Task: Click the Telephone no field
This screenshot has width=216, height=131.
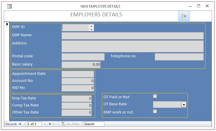Action: pyautogui.click(x=179, y=57)
